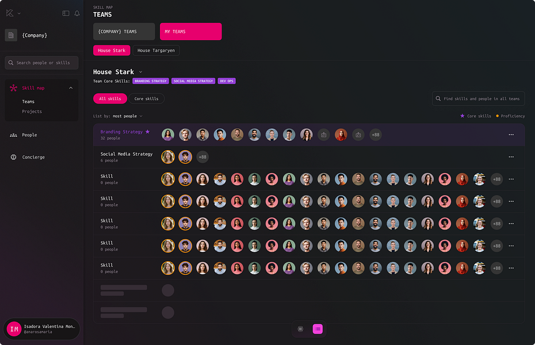535x345 pixels.
Task: Open Projects in the sidebar
Action: (x=32, y=112)
